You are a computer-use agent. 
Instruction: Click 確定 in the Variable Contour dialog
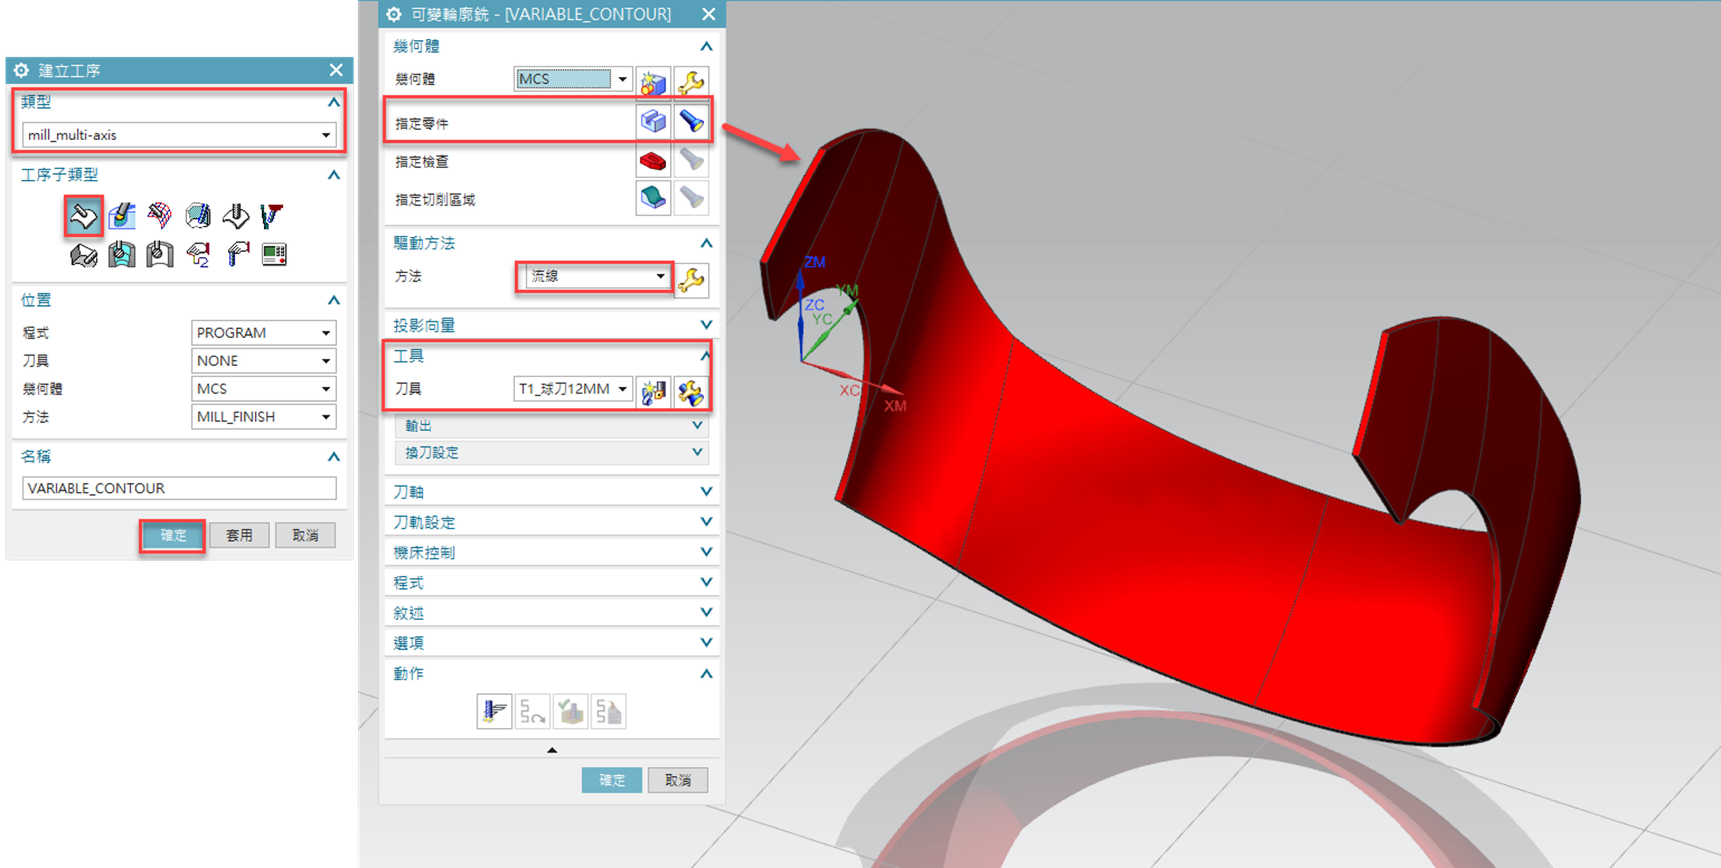coord(612,780)
